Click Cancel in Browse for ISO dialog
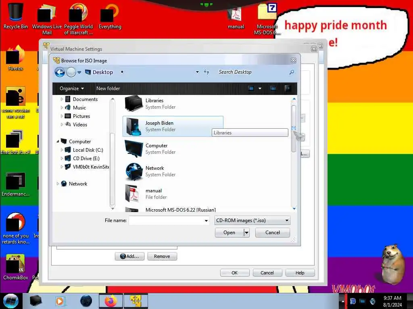Image resolution: width=413 pixels, height=309 pixels. [x=272, y=233]
